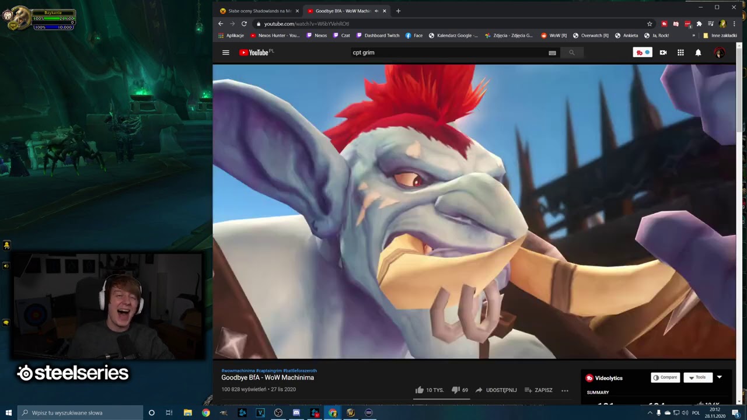Open the Inne zakładki bookmarks folder
Screen dimensions: 747x420
point(720,36)
